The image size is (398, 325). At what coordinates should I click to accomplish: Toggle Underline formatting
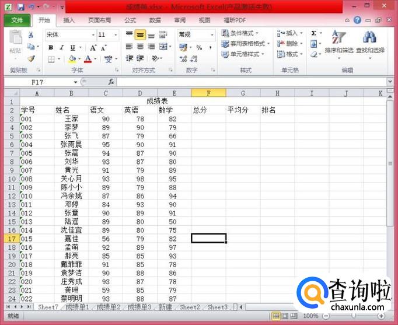pos(72,47)
